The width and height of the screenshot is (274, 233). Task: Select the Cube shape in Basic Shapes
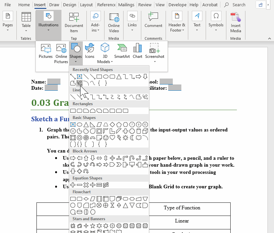145,131
